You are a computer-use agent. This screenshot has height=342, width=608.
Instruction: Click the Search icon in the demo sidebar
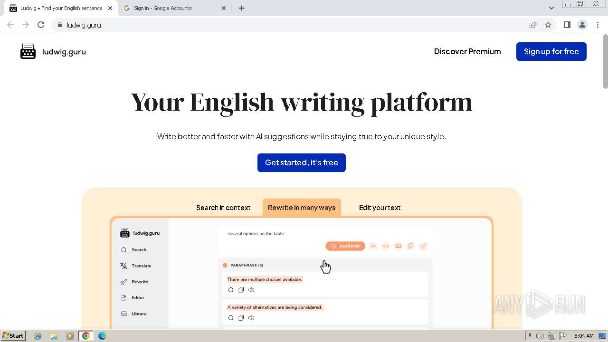[123, 250]
